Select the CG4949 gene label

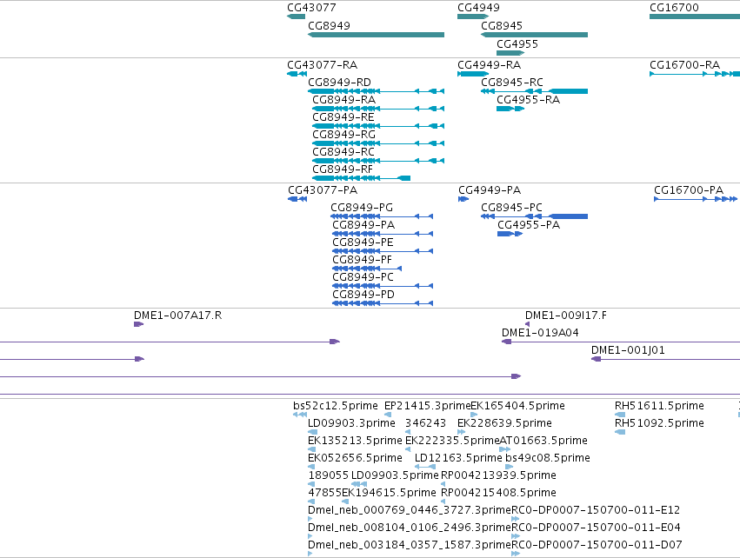tap(478, 8)
